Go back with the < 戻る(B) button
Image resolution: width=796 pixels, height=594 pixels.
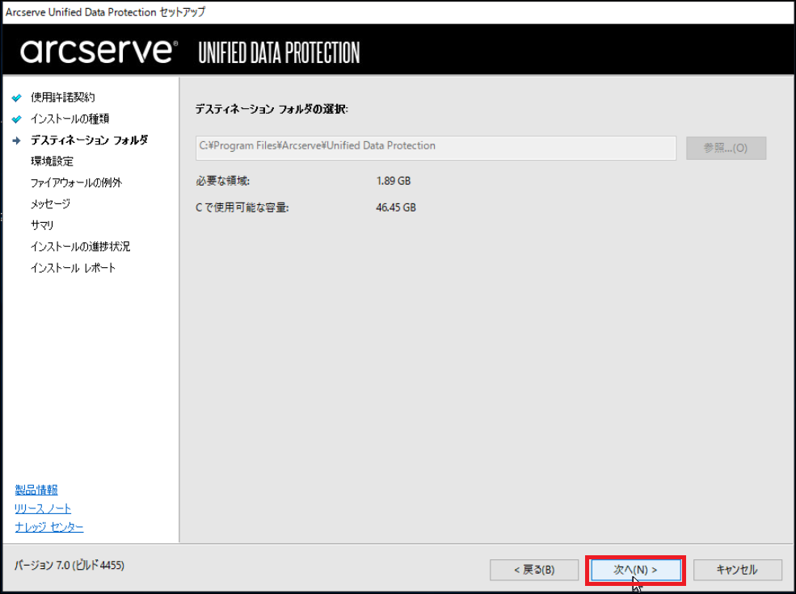534,570
